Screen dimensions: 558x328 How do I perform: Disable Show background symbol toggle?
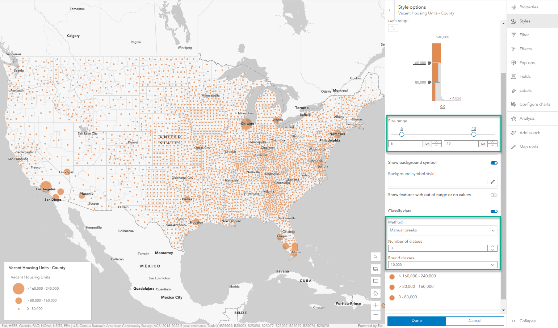[494, 163]
